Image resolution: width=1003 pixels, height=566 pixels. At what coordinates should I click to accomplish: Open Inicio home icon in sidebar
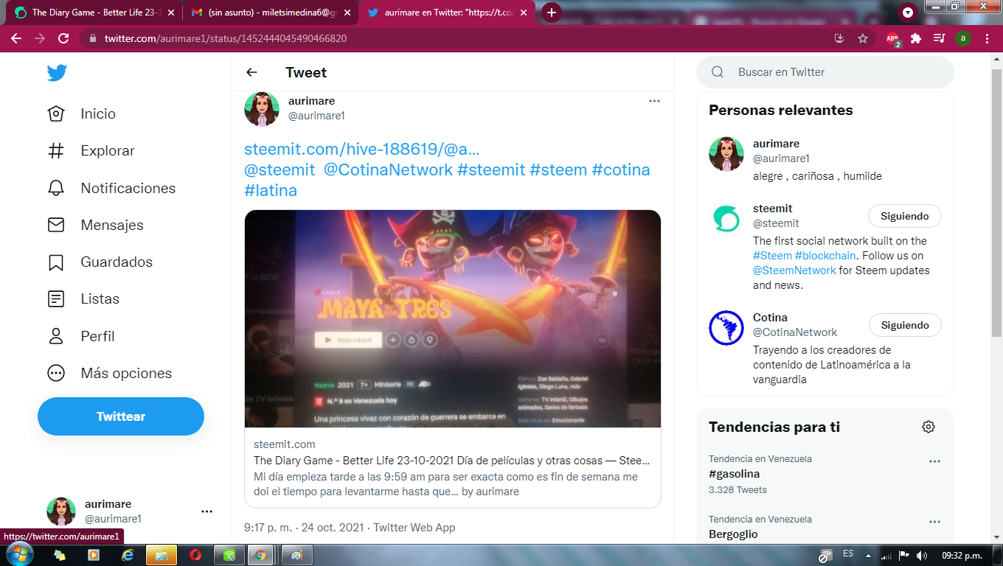[x=56, y=113]
